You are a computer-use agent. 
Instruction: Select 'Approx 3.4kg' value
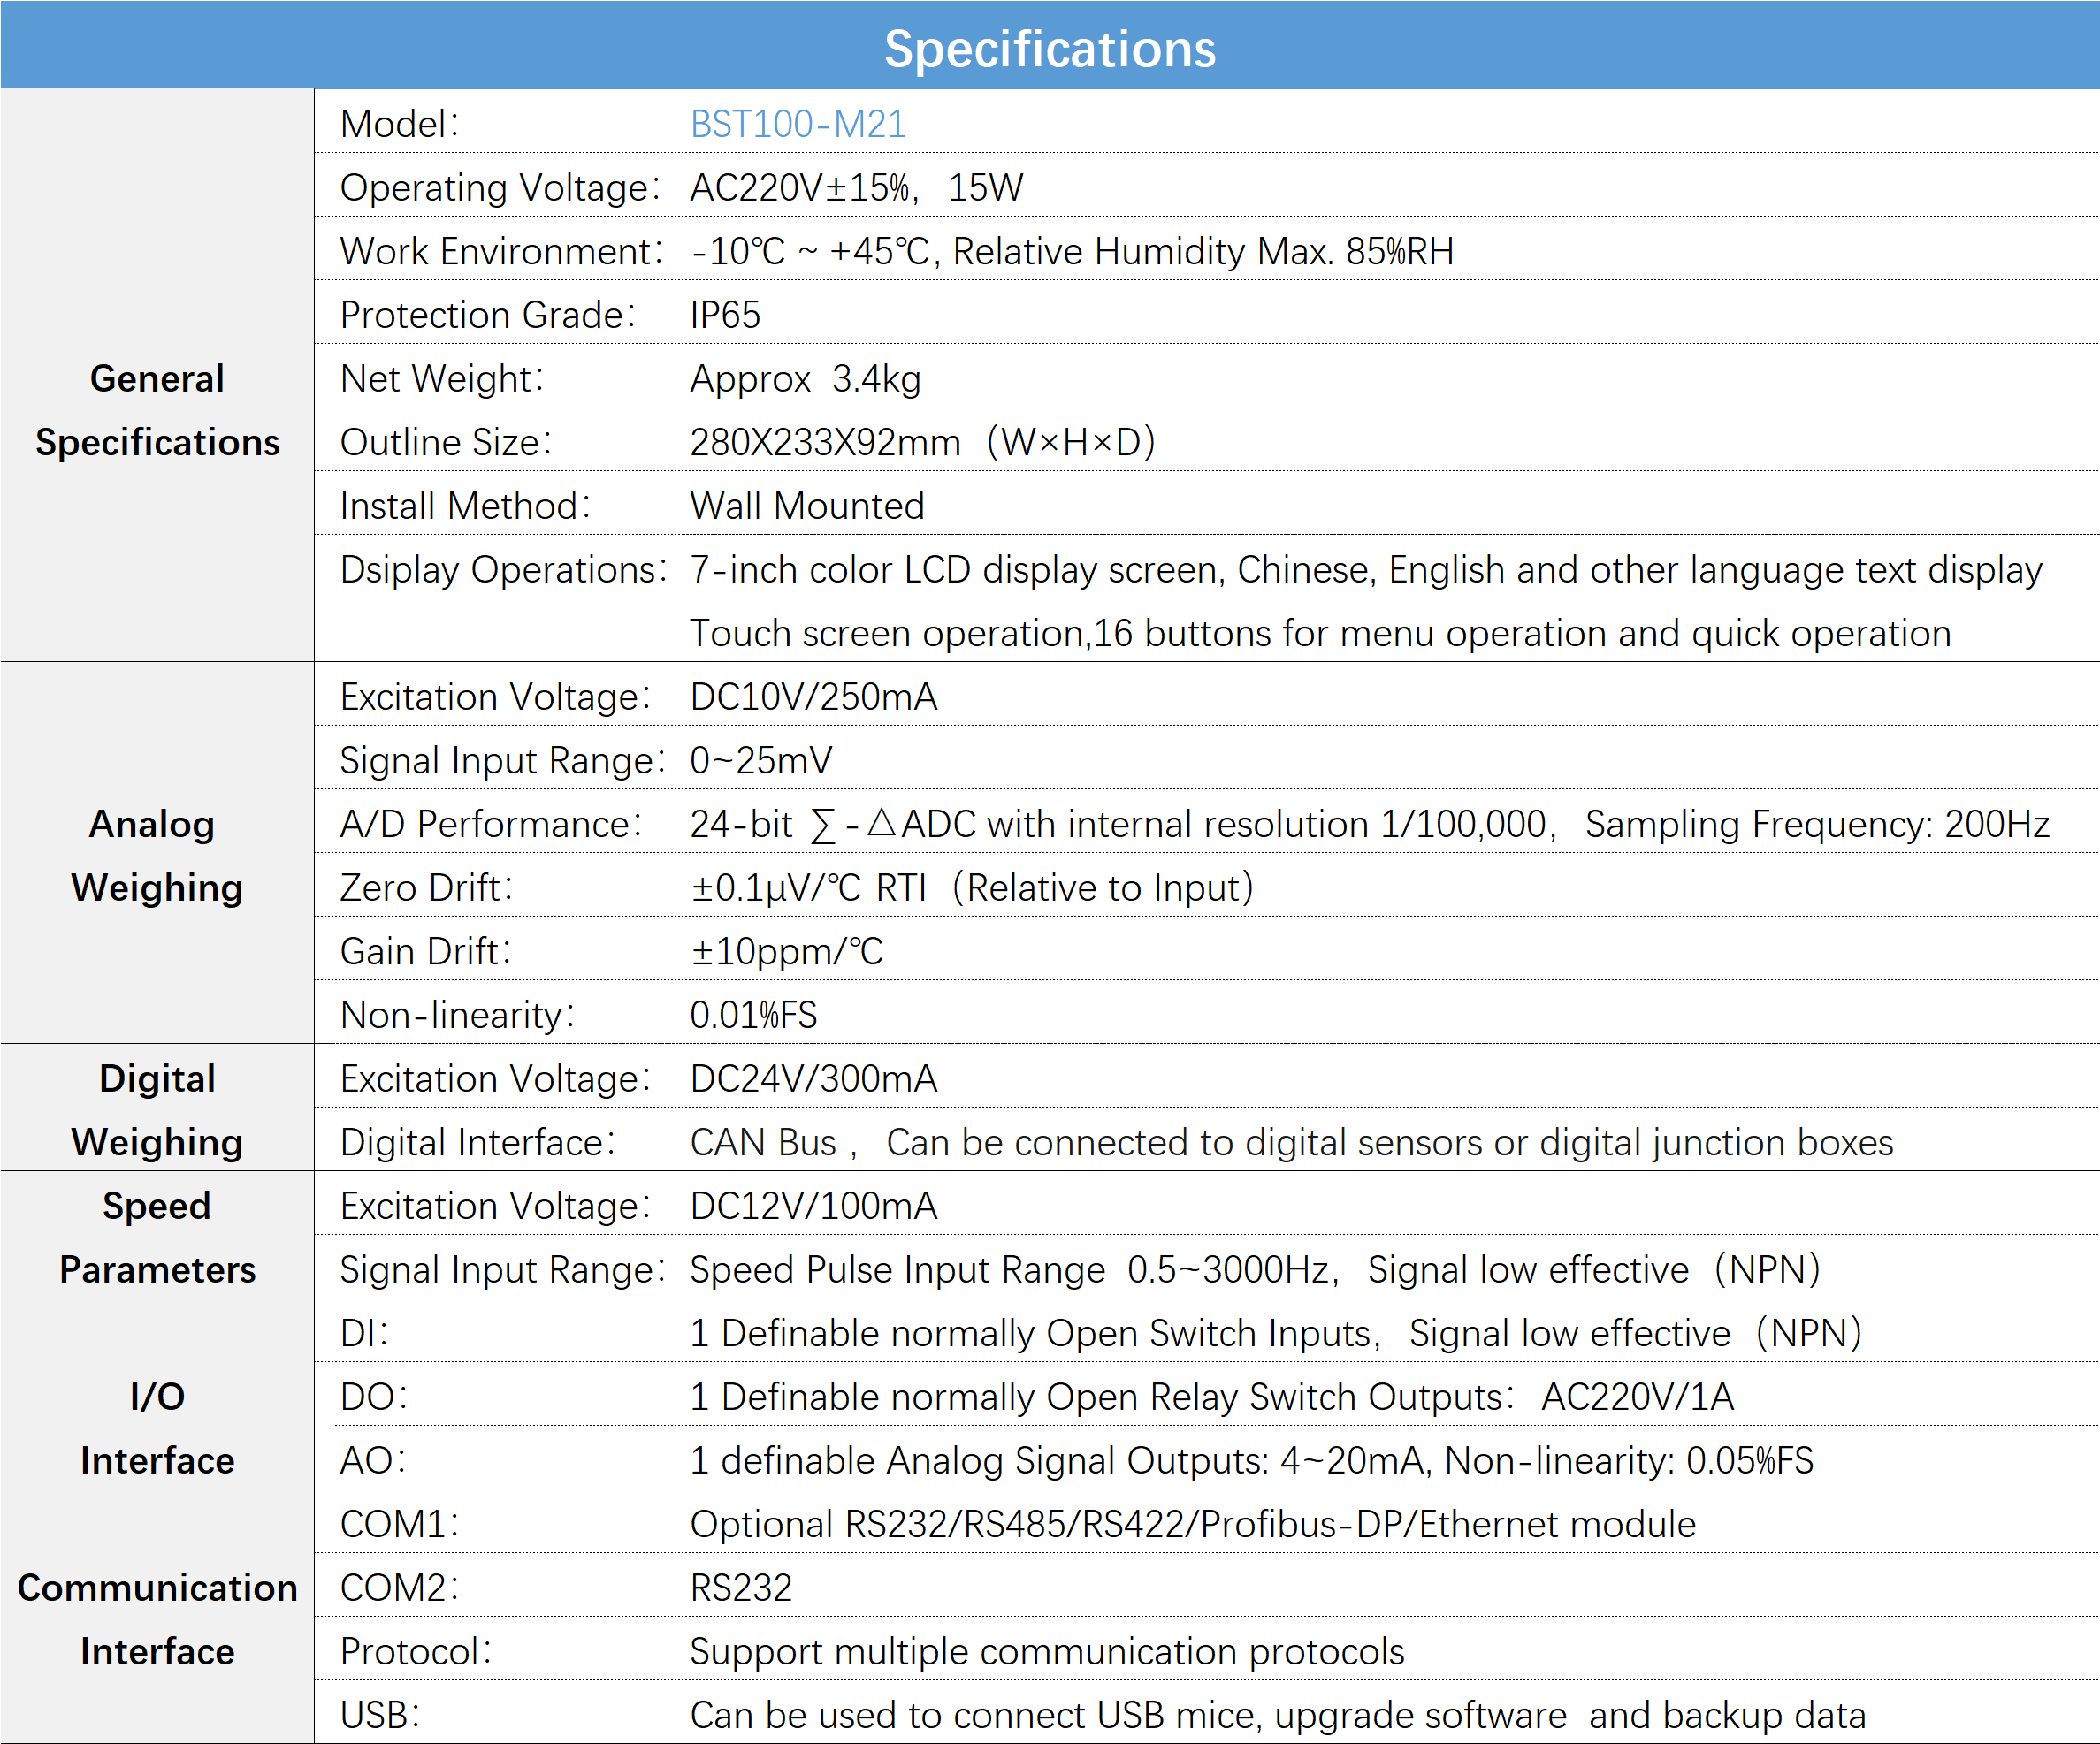click(x=806, y=379)
